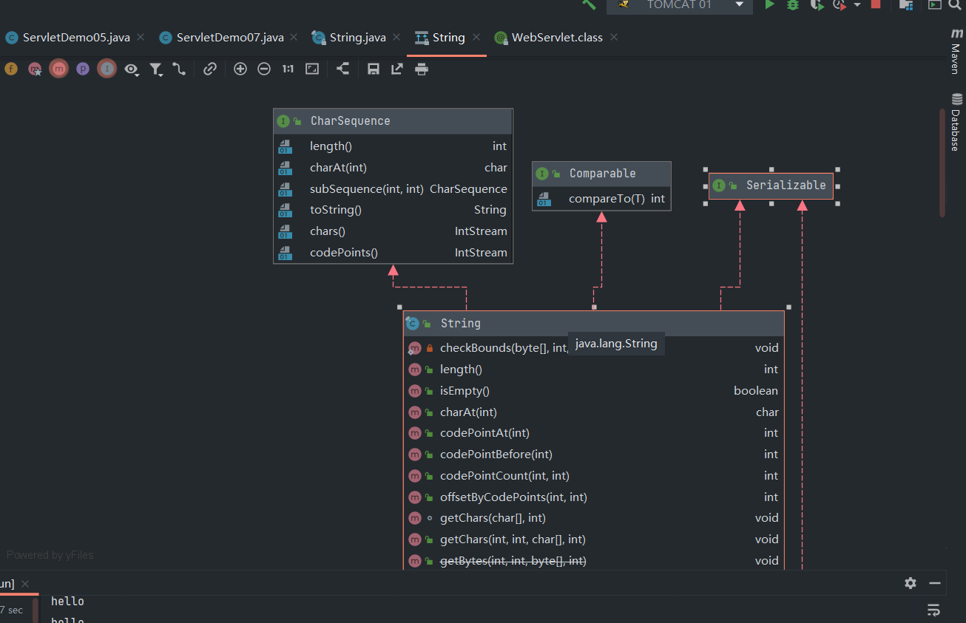Select checkBounds method in String node
The width and height of the screenshot is (966, 623).
click(x=593, y=347)
